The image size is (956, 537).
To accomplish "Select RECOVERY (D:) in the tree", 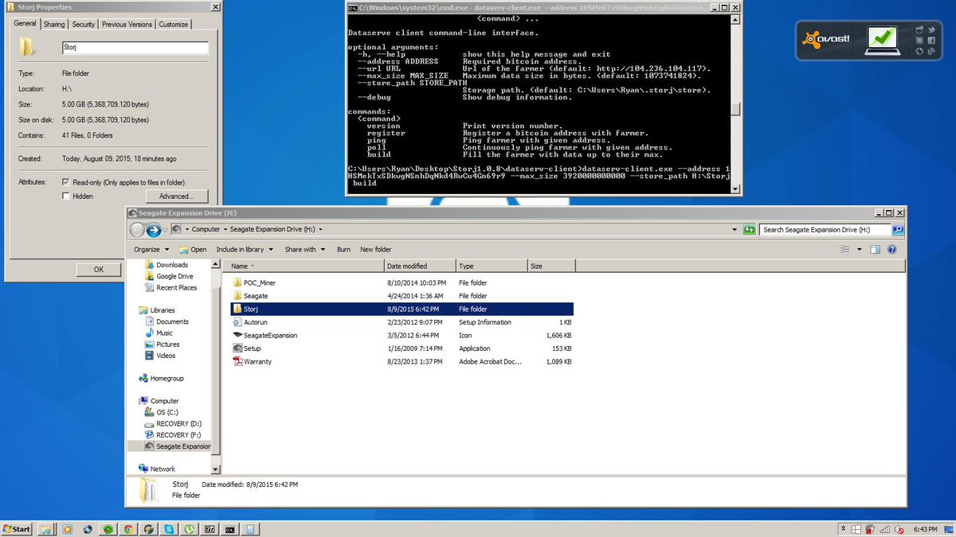I will (173, 423).
